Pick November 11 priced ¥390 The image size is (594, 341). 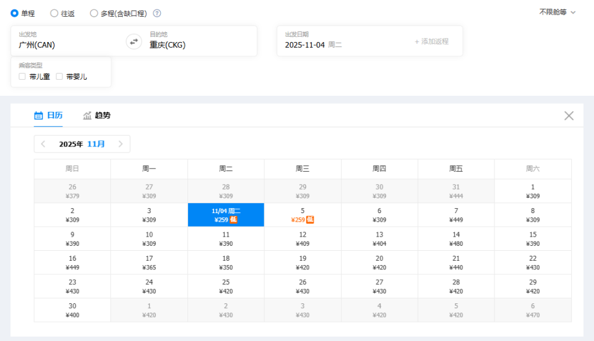click(226, 238)
